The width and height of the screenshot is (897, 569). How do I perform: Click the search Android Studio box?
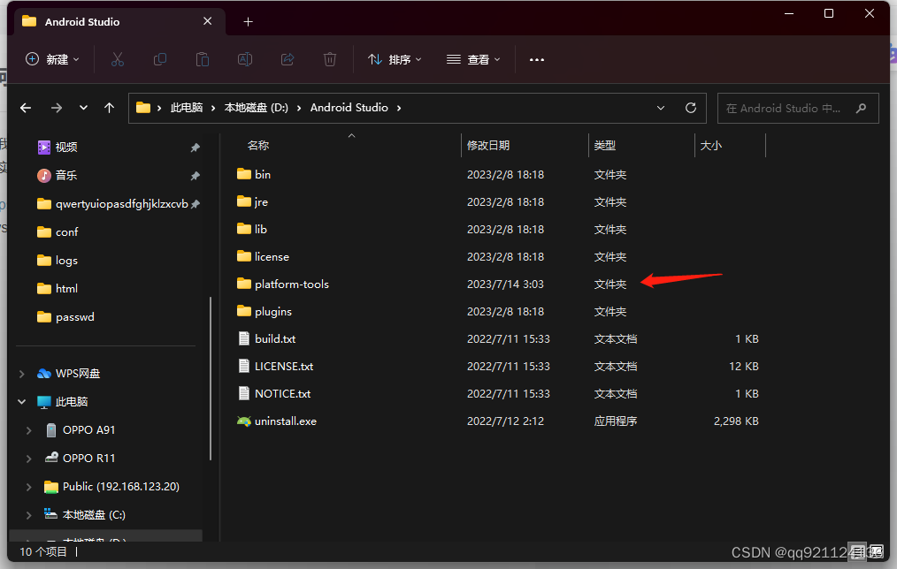[x=798, y=108]
